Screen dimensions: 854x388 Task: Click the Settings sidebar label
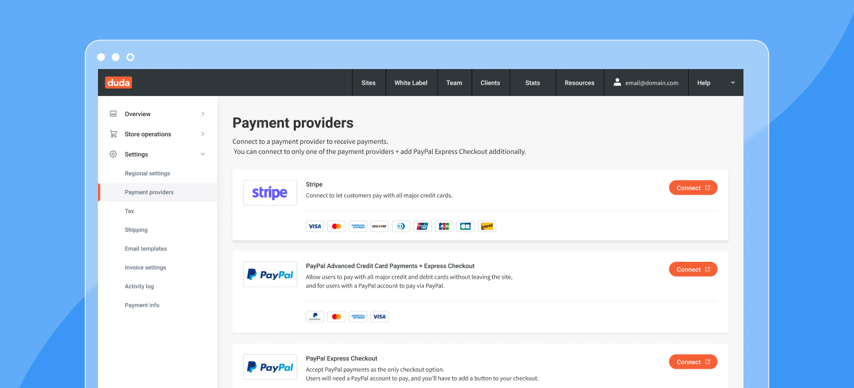(136, 154)
